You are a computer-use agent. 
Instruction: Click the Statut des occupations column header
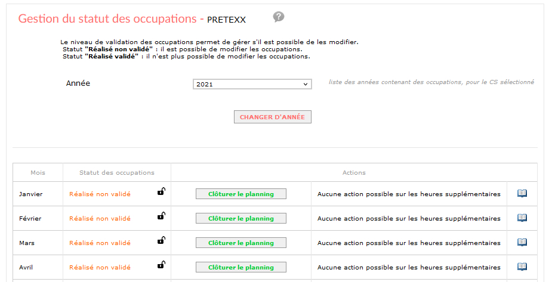point(117,173)
